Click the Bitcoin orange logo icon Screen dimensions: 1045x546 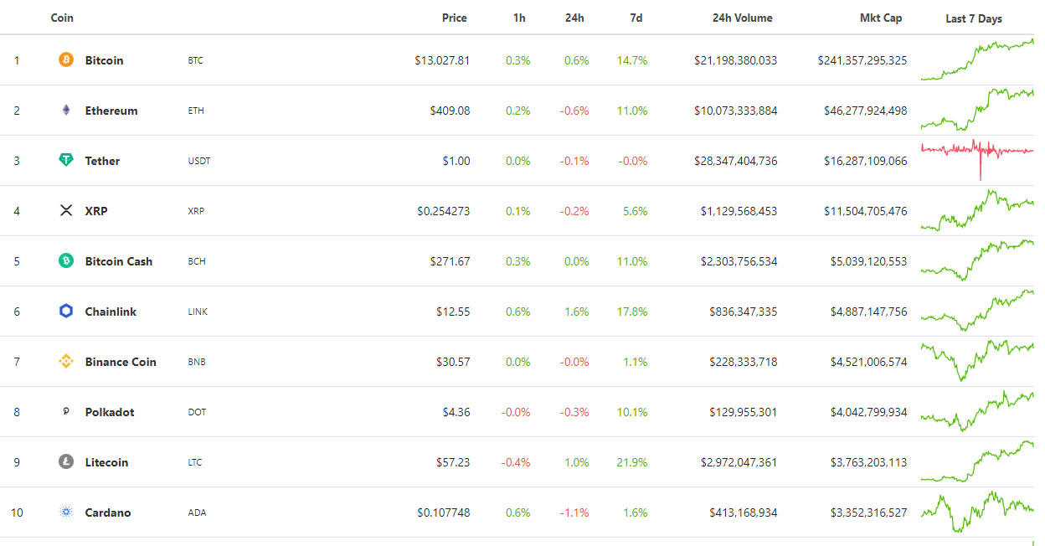(66, 60)
